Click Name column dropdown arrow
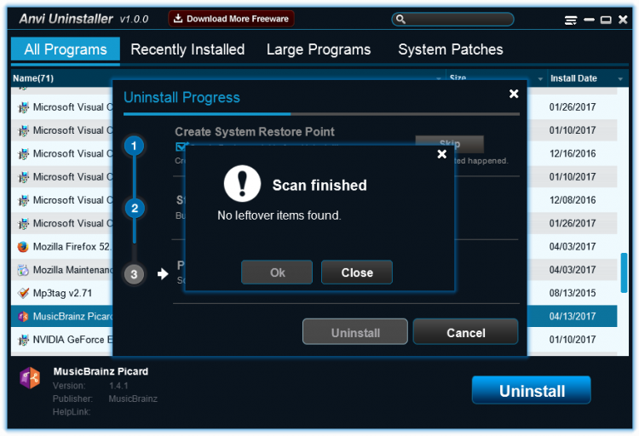639x436 pixels. click(439, 77)
